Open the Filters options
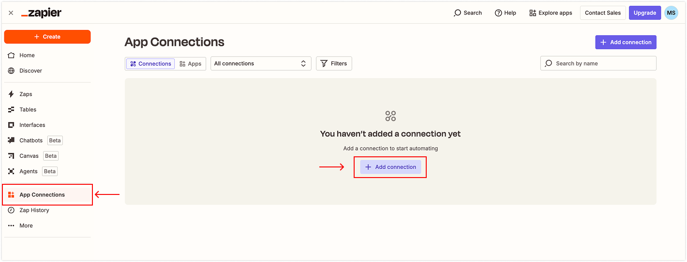 (x=334, y=64)
